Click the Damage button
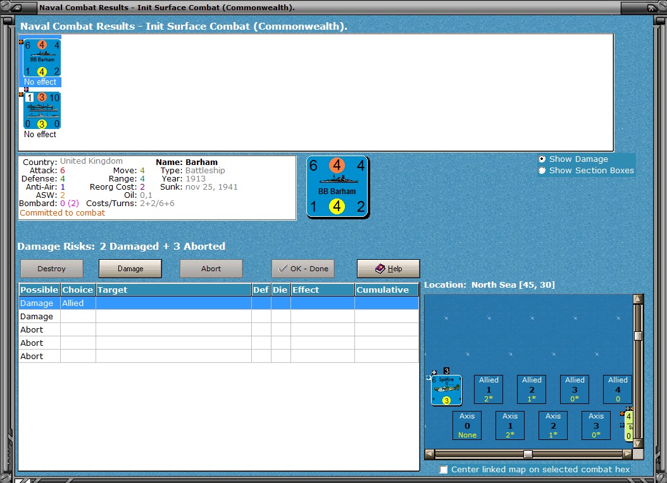Viewport: 667px width, 483px height. coord(130,269)
